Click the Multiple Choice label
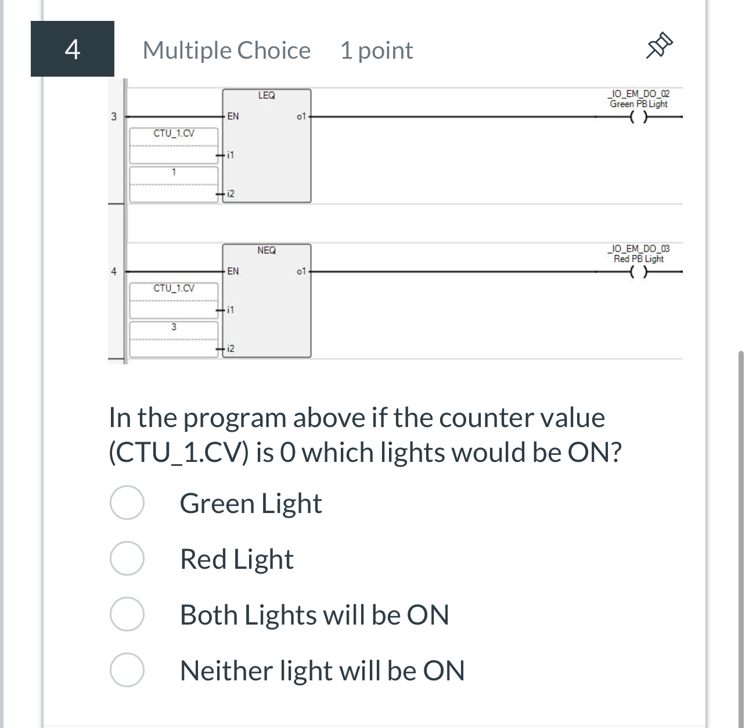This screenshot has width=749, height=728. pyautogui.click(x=227, y=51)
